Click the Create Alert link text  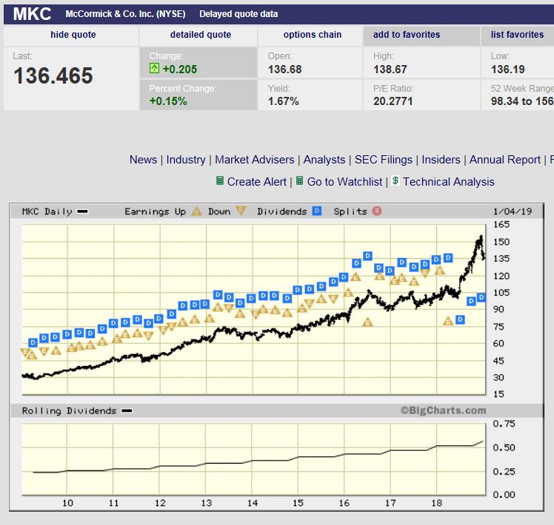(x=256, y=182)
